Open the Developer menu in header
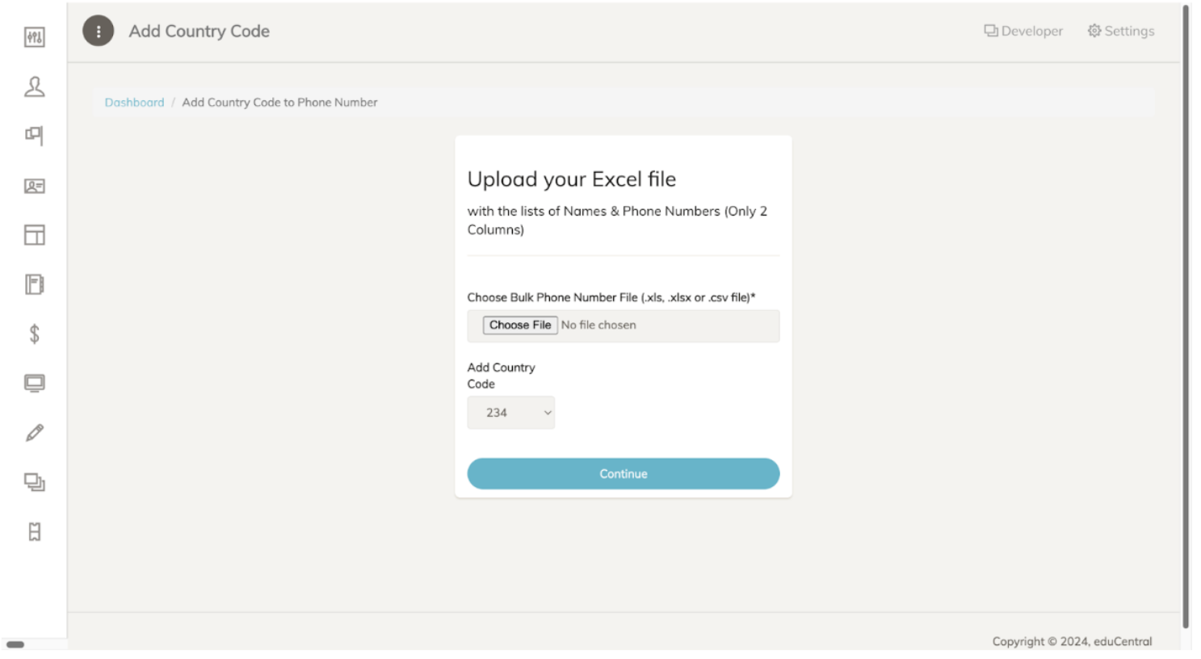 (1023, 31)
